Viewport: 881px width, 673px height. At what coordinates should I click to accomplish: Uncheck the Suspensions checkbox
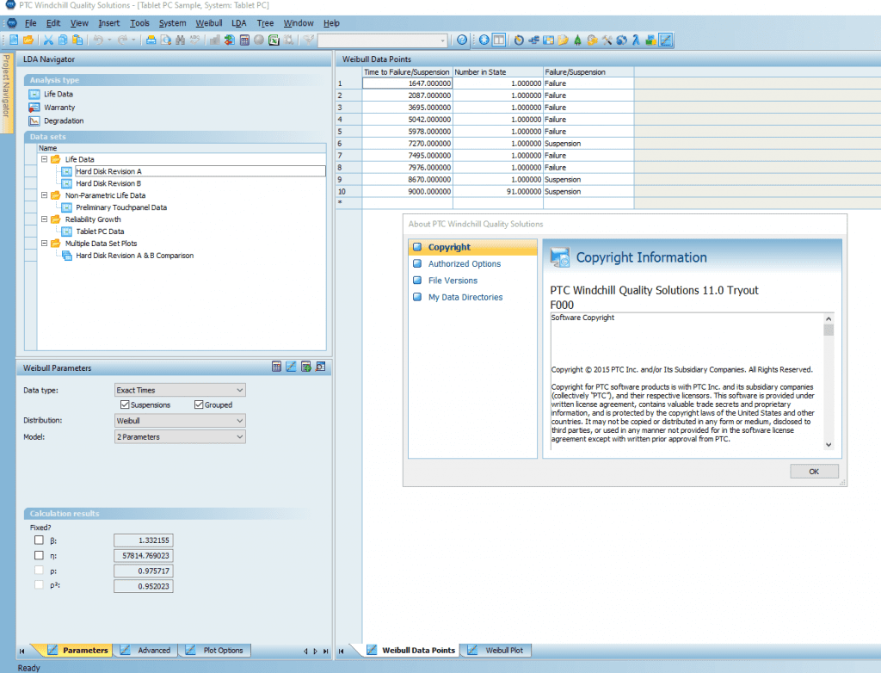click(x=125, y=404)
